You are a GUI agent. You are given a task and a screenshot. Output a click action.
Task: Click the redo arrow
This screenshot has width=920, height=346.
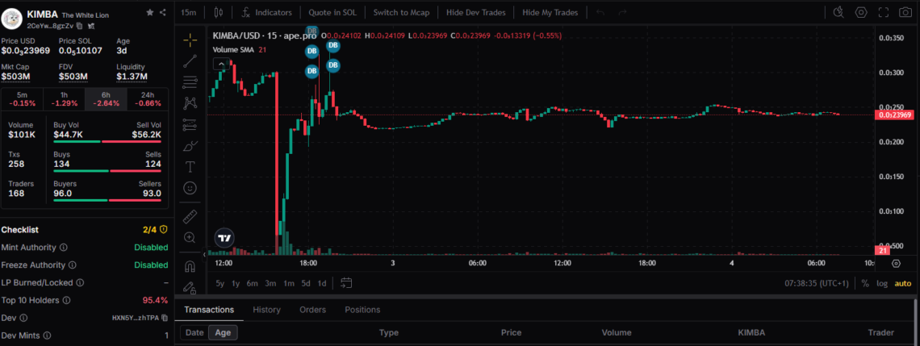(x=622, y=12)
